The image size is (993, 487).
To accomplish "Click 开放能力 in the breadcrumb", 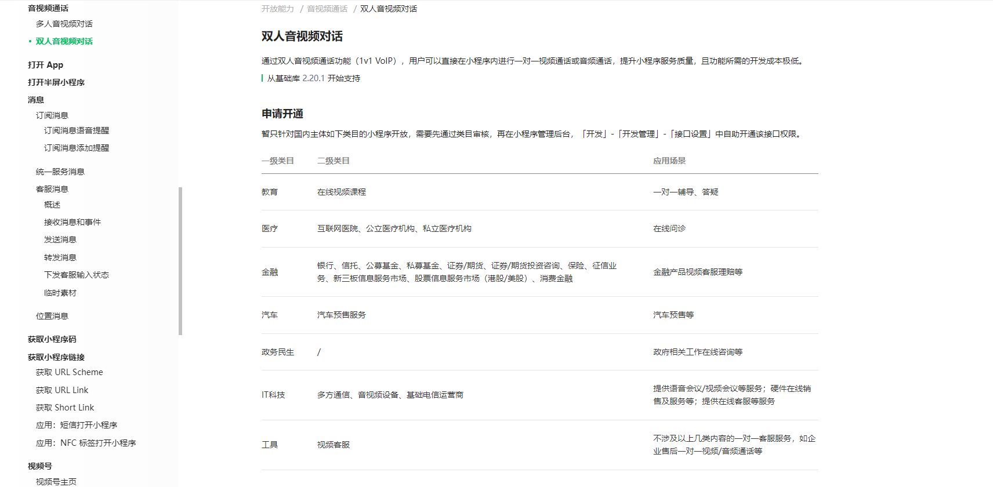I will (x=278, y=9).
